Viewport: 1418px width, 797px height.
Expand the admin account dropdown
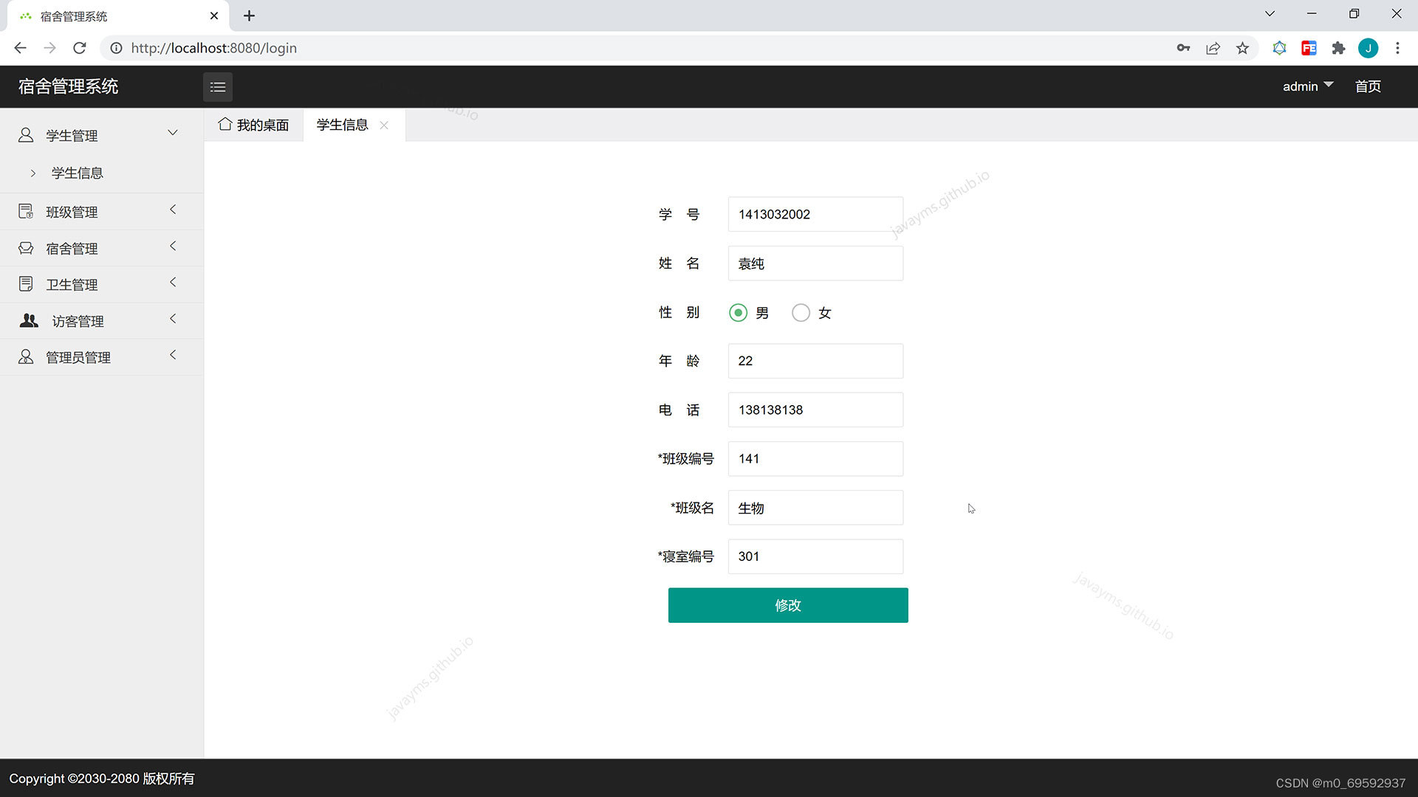point(1307,86)
